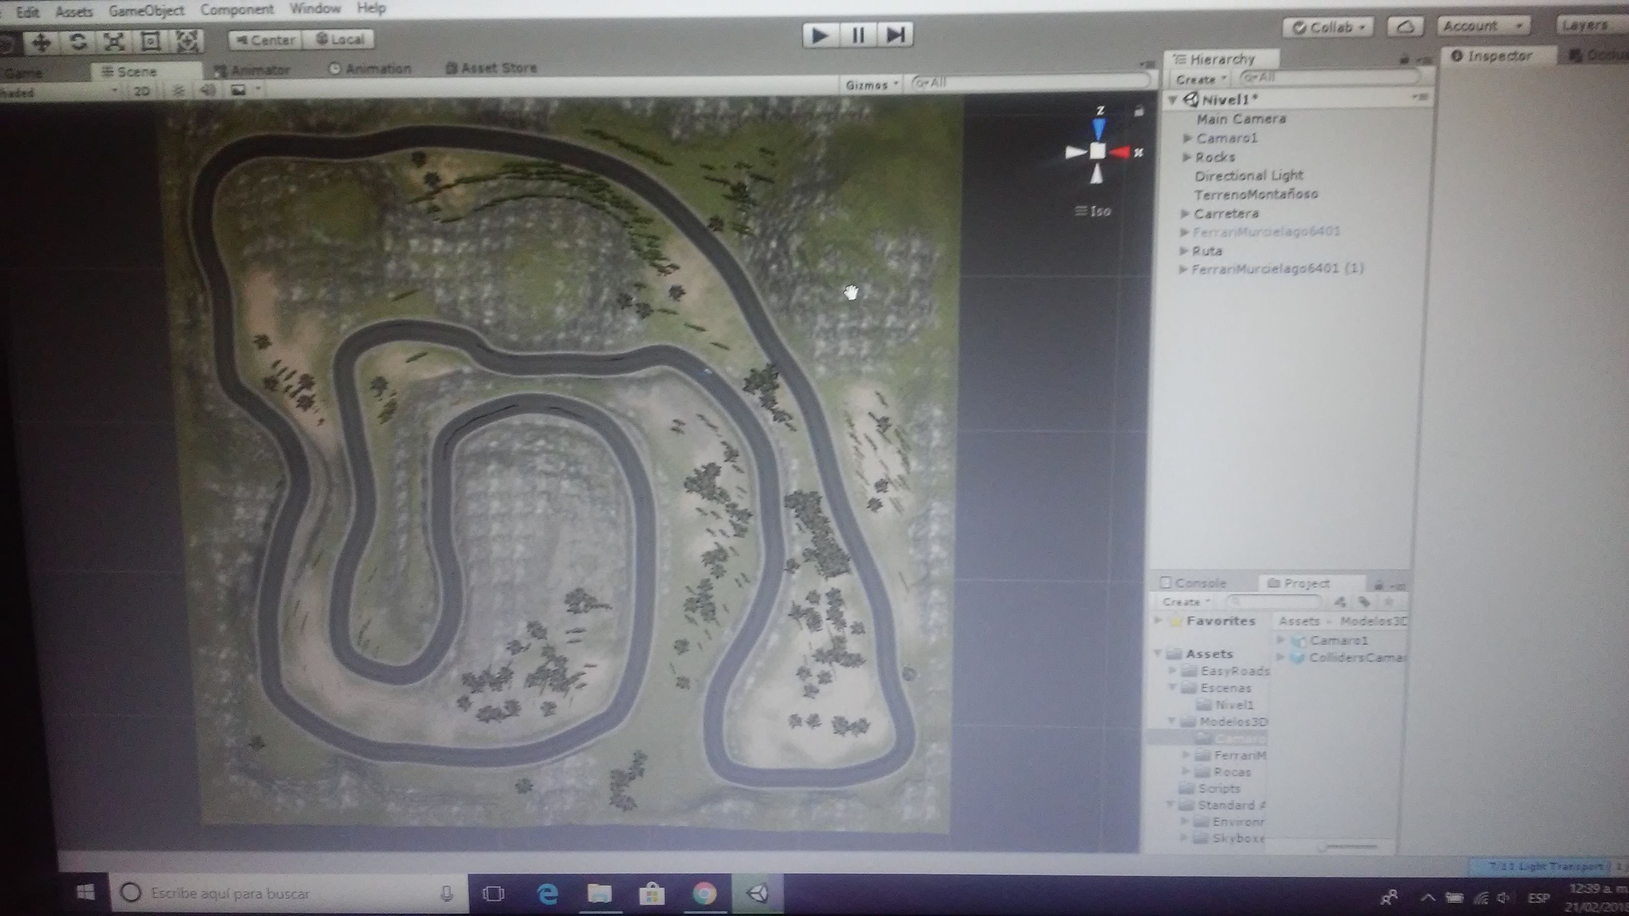Image resolution: width=1629 pixels, height=916 pixels.
Task: Click the Pause button
Action: click(858, 35)
